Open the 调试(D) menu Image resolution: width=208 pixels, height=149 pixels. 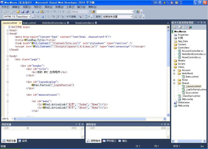coord(48,7)
